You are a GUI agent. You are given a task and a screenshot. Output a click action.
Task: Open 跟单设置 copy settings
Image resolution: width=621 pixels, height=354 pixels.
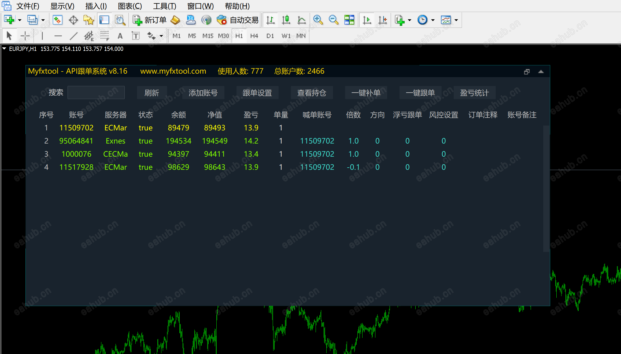coord(257,93)
